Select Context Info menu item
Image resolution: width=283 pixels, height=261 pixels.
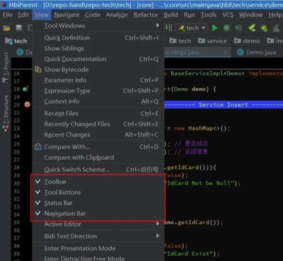[x=98, y=101]
